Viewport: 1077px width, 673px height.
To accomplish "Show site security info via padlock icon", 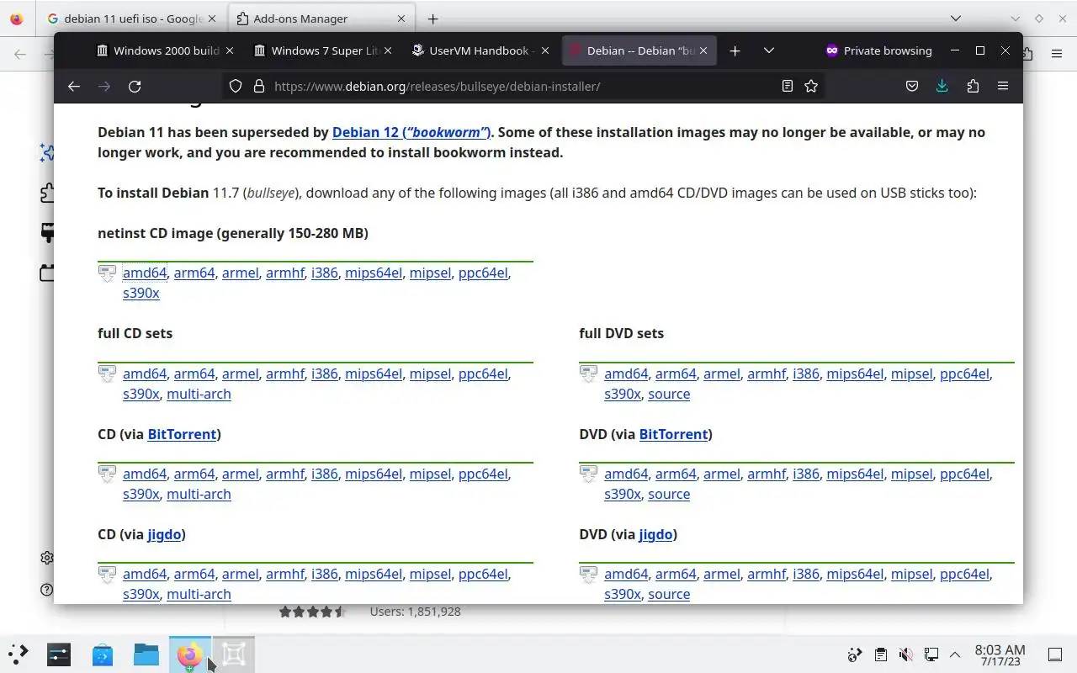I will pyautogui.click(x=259, y=86).
